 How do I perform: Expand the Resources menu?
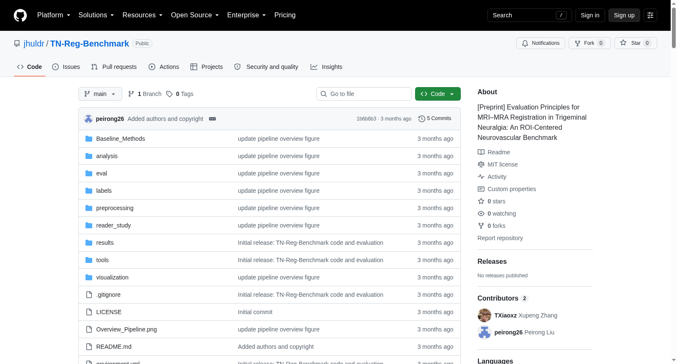[x=143, y=15]
